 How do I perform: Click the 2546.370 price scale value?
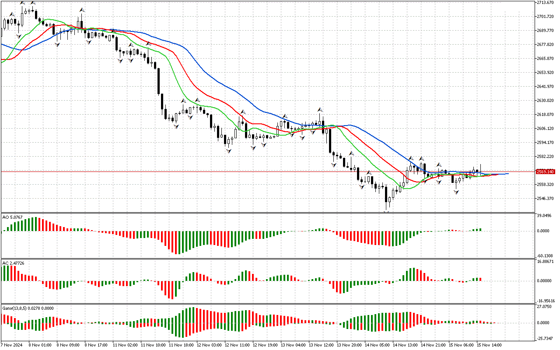[546, 199]
